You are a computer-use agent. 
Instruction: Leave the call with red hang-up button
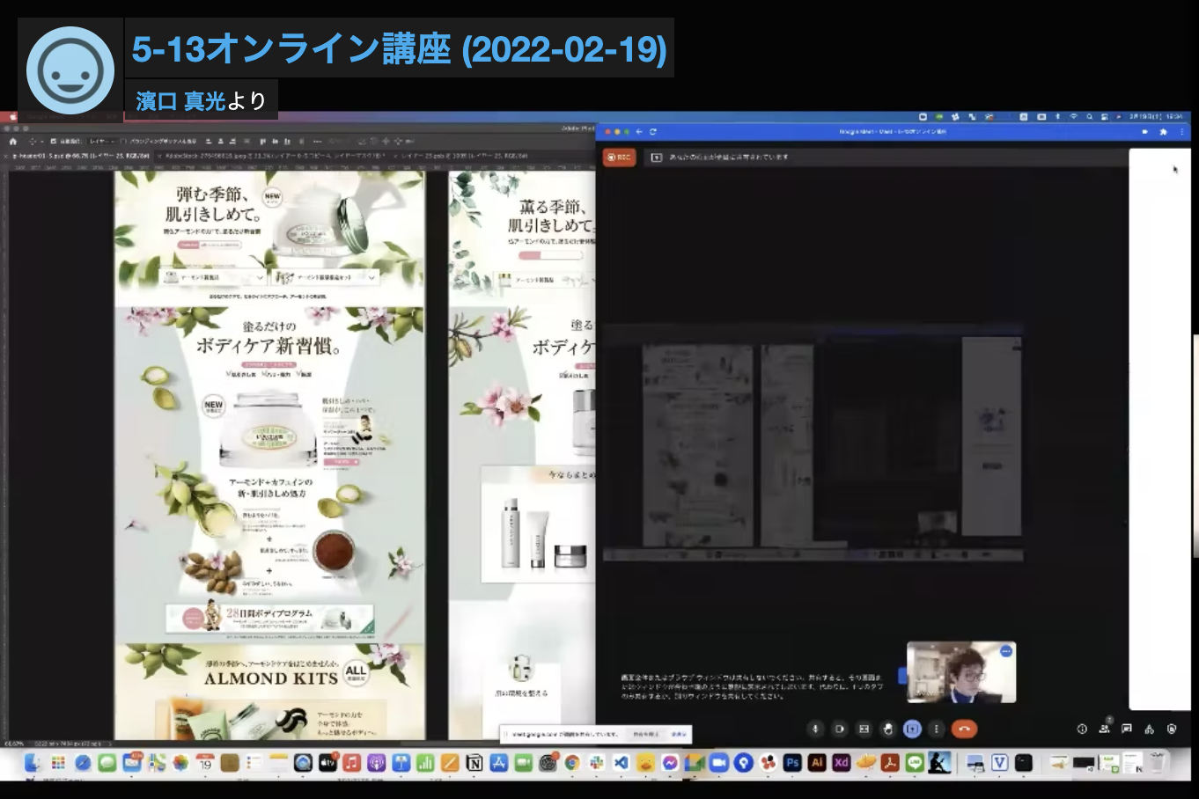[964, 729]
